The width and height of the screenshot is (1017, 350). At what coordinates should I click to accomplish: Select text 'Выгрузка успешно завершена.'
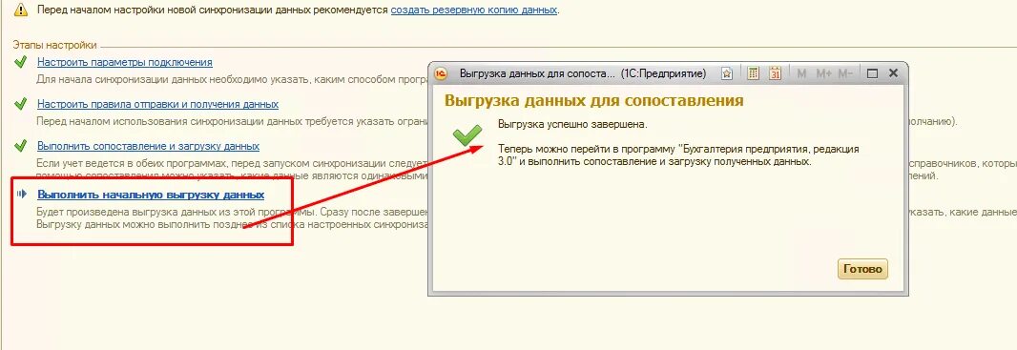coord(572,123)
